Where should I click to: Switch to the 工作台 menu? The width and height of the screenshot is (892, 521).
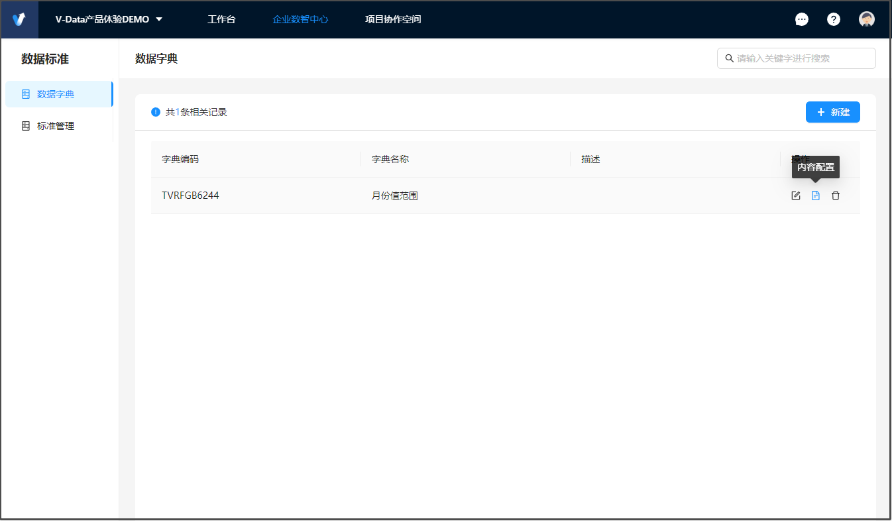221,19
